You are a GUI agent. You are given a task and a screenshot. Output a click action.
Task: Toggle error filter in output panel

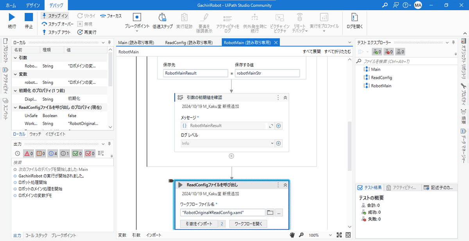[29, 153]
